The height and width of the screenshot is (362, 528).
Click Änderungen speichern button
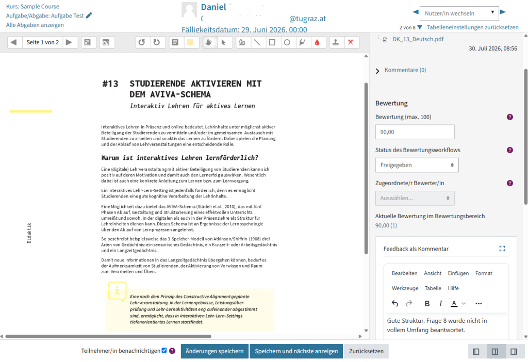point(214,351)
